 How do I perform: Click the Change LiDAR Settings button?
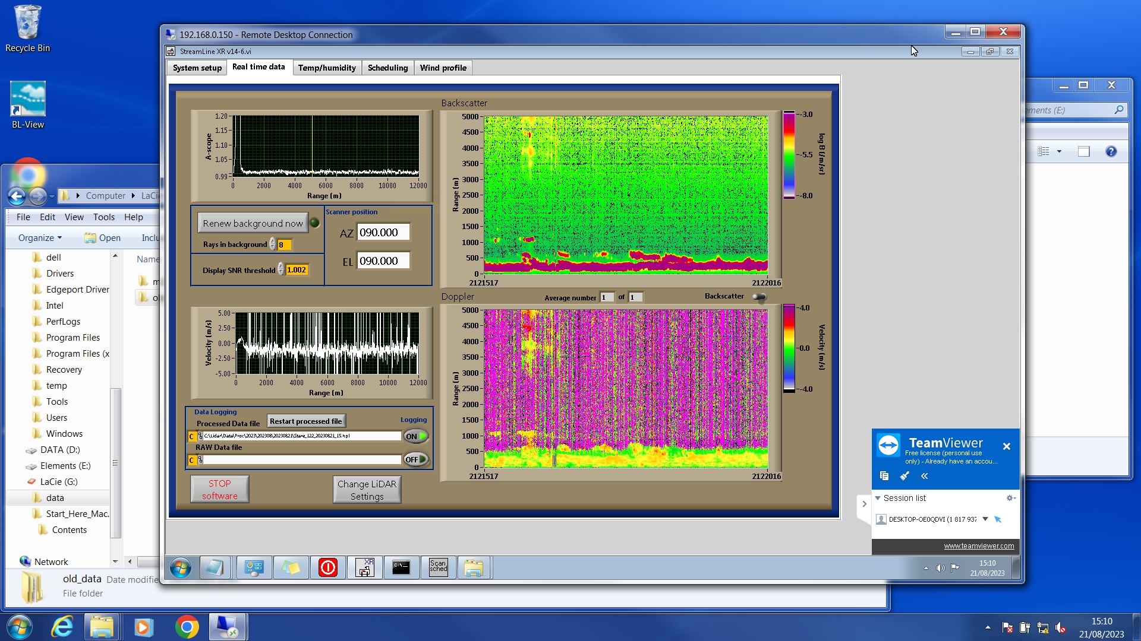pyautogui.click(x=367, y=490)
